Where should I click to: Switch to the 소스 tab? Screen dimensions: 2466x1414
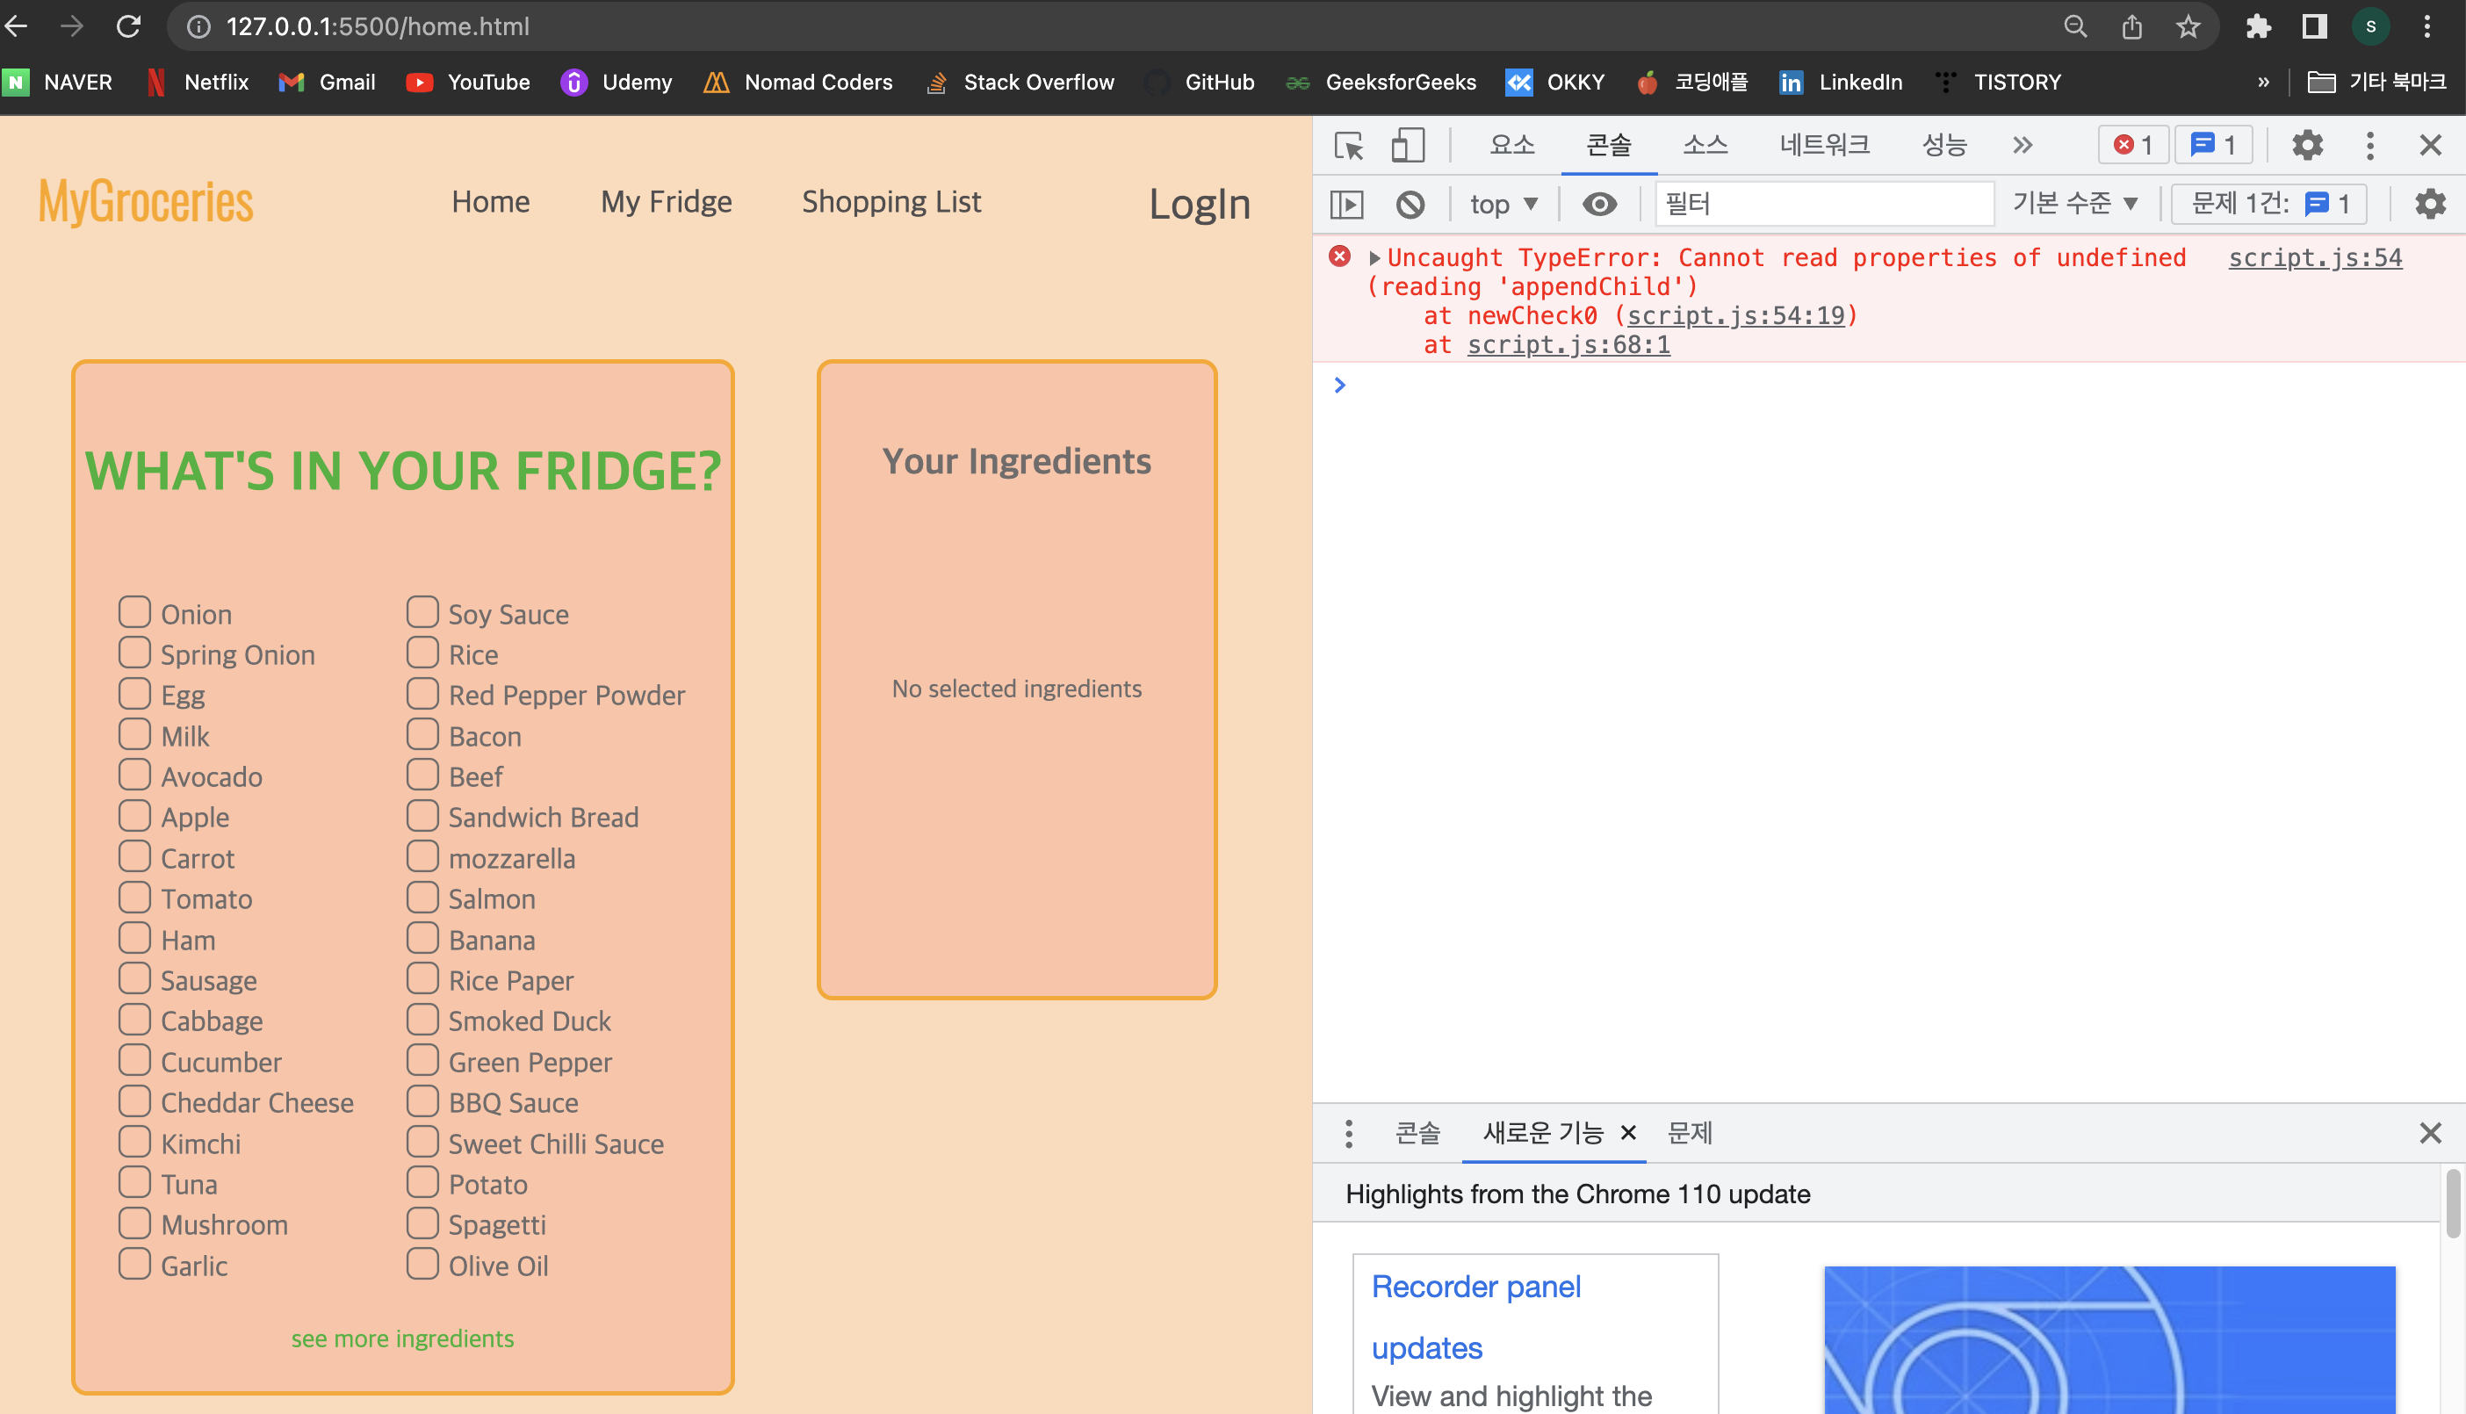coord(1705,146)
